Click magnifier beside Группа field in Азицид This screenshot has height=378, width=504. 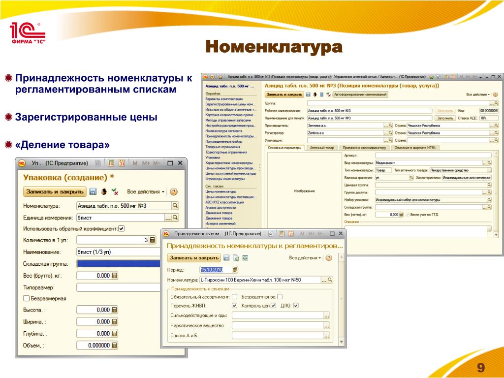pyautogui.click(x=496, y=103)
